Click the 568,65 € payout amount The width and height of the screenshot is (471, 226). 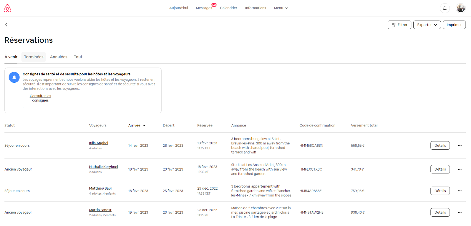pyautogui.click(x=357, y=146)
